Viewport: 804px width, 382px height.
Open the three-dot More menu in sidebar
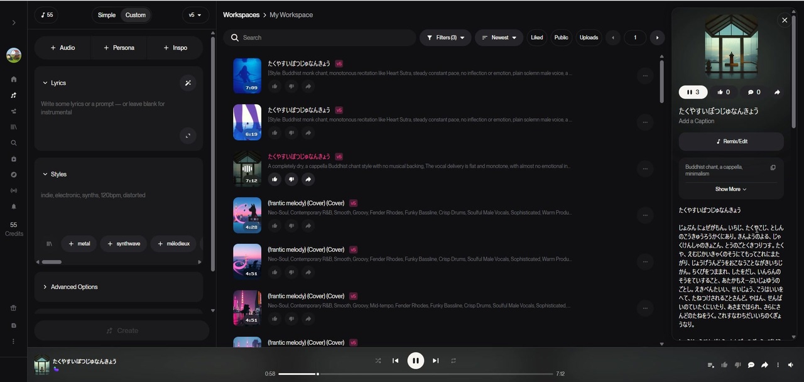pos(14,341)
